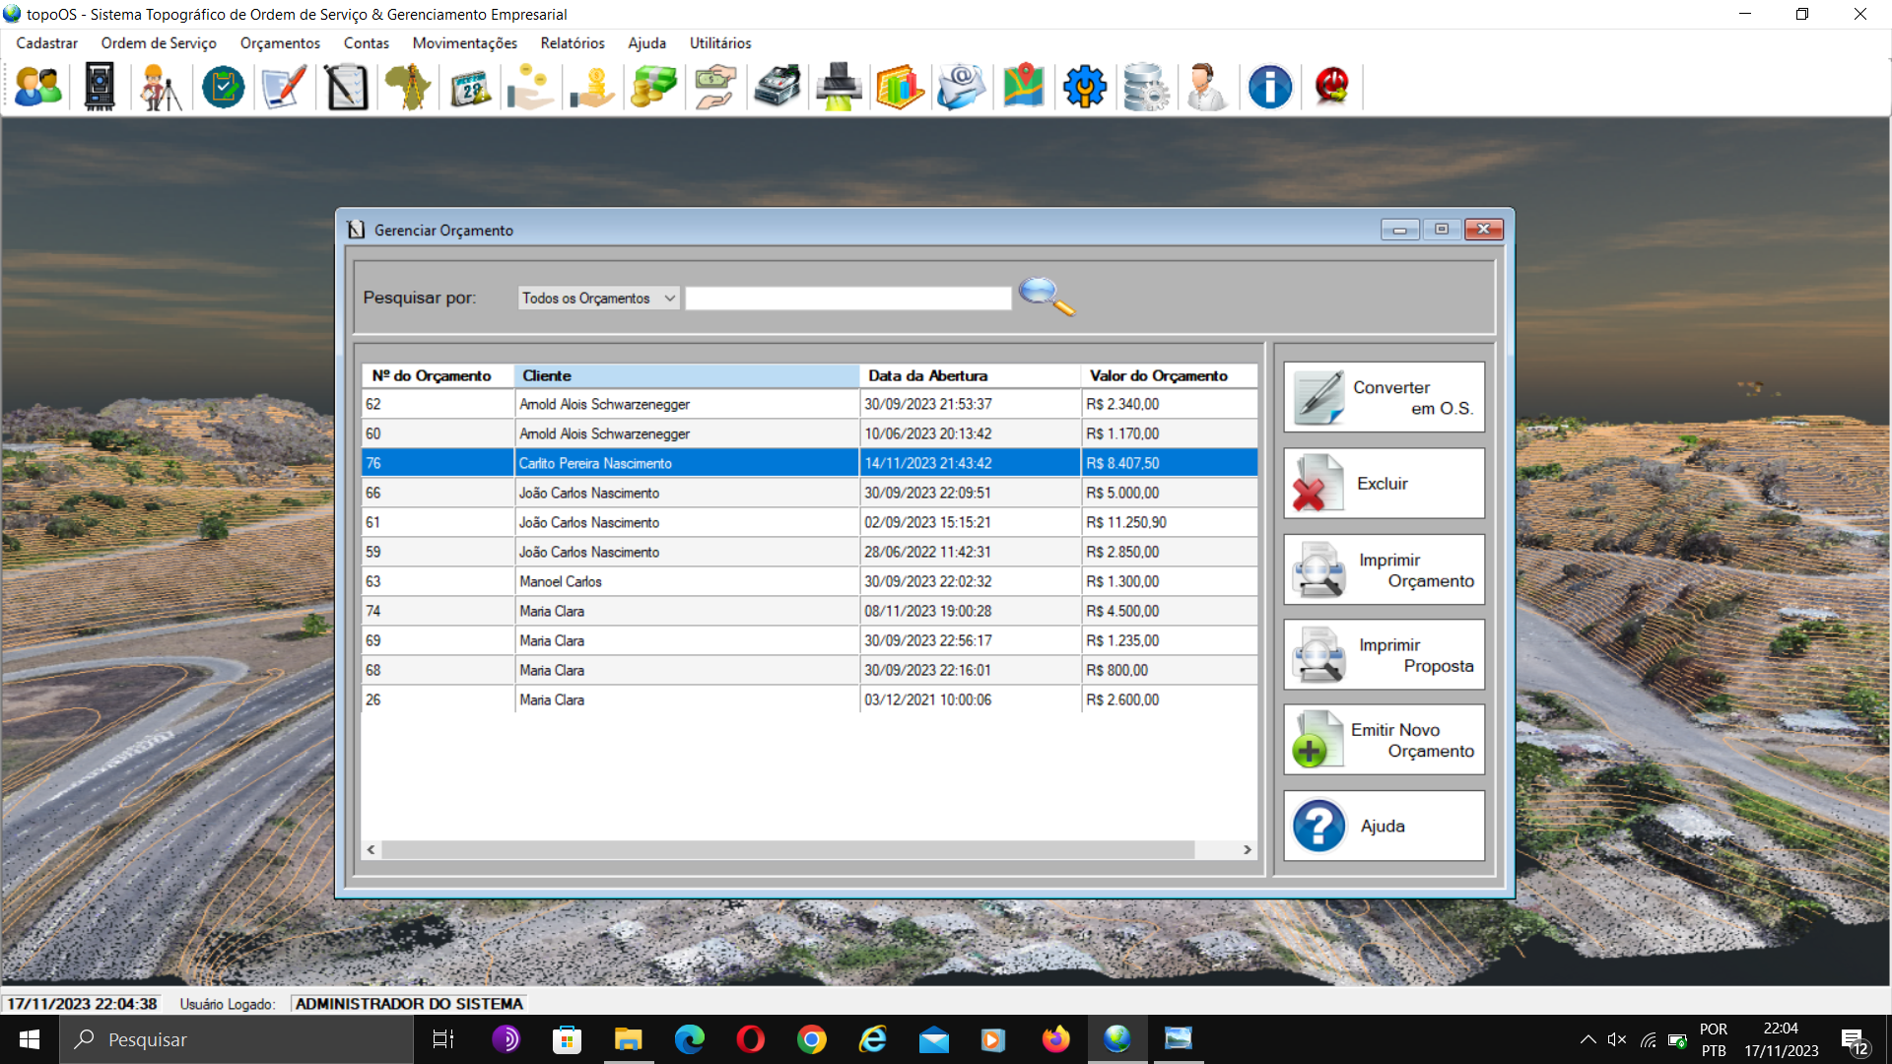Image resolution: width=1892 pixels, height=1064 pixels.
Task: Click the printer toolbar icon
Action: click(x=839, y=87)
